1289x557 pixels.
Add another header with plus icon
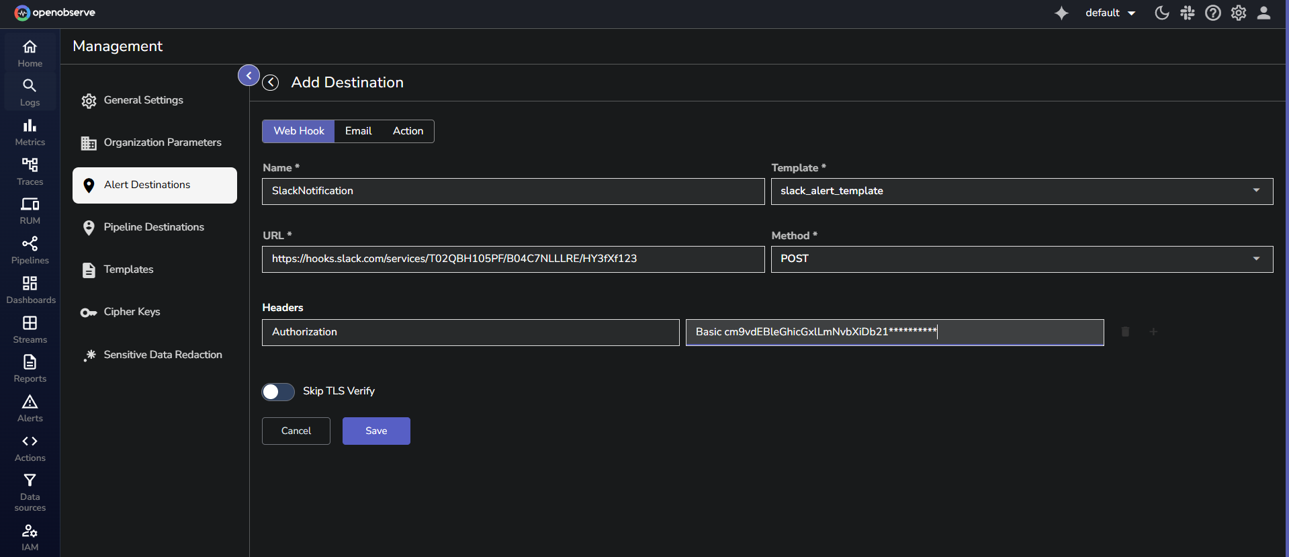(1153, 332)
